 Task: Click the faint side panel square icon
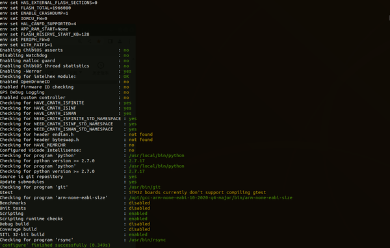(x=110, y=42)
